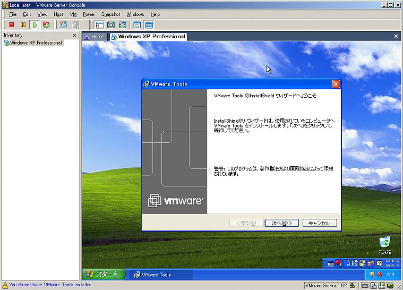Click the red IME style icon with brush
The image size is (403, 290).
tap(339, 263)
